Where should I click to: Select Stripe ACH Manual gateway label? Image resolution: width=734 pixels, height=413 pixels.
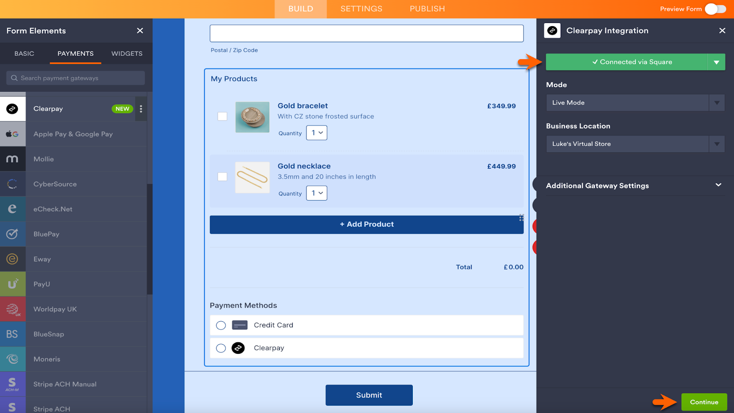pyautogui.click(x=65, y=384)
